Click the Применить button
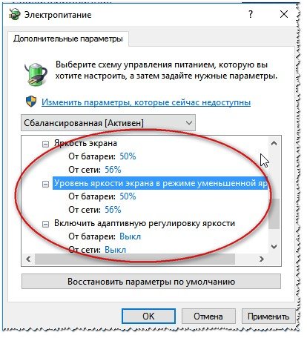Viewport: 307px width, 338px height. coord(268,317)
